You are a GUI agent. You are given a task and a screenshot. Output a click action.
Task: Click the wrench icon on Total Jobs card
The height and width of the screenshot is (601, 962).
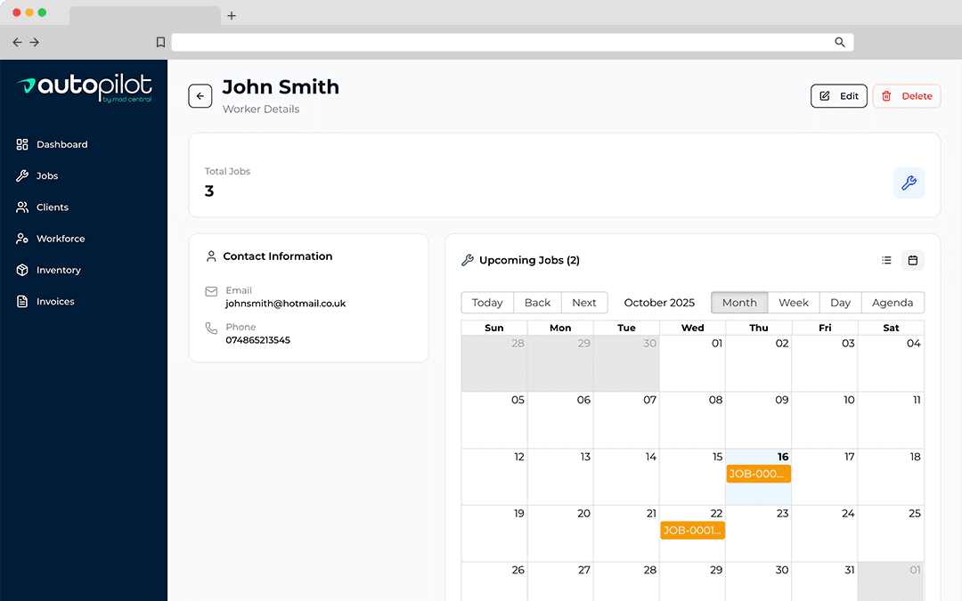909,183
